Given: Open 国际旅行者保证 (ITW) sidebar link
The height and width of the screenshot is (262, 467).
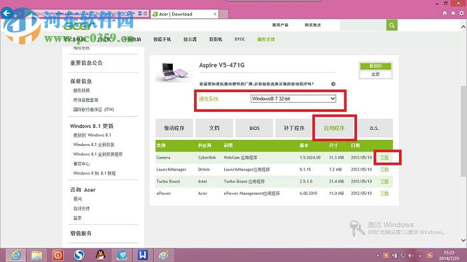Looking at the screenshot, I should pyautogui.click(x=93, y=109).
